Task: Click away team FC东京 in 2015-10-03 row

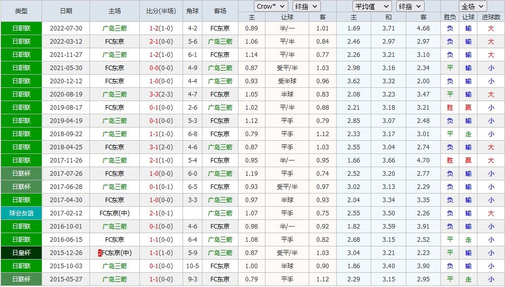Action: [220, 266]
